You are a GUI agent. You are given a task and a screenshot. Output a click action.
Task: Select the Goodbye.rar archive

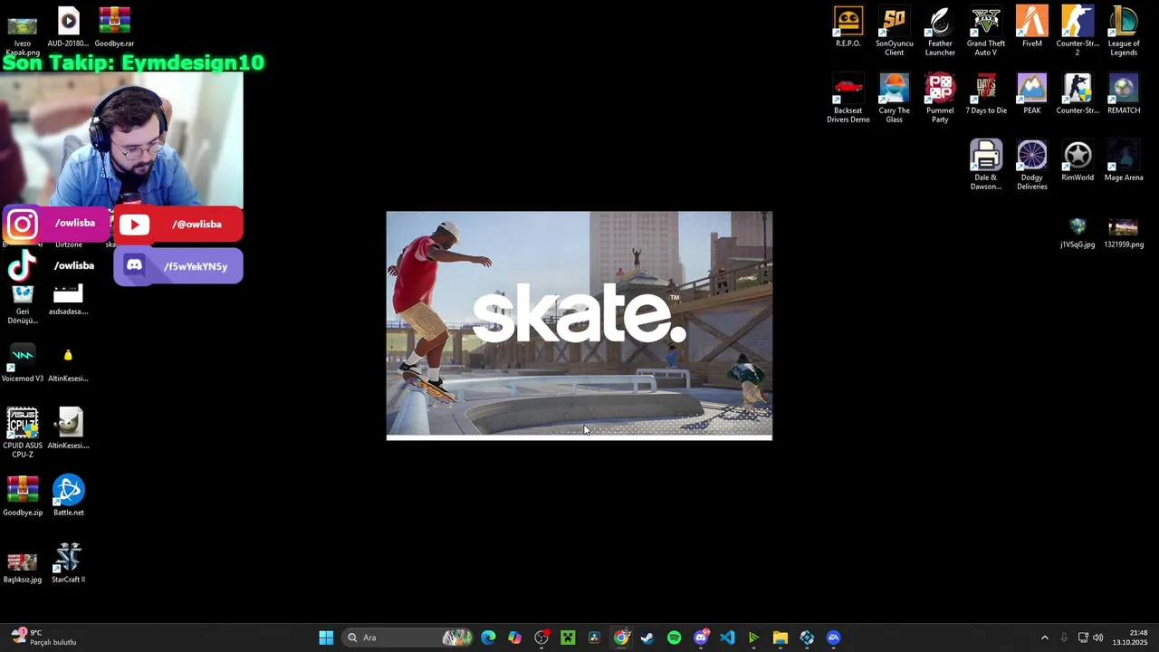pos(114,27)
